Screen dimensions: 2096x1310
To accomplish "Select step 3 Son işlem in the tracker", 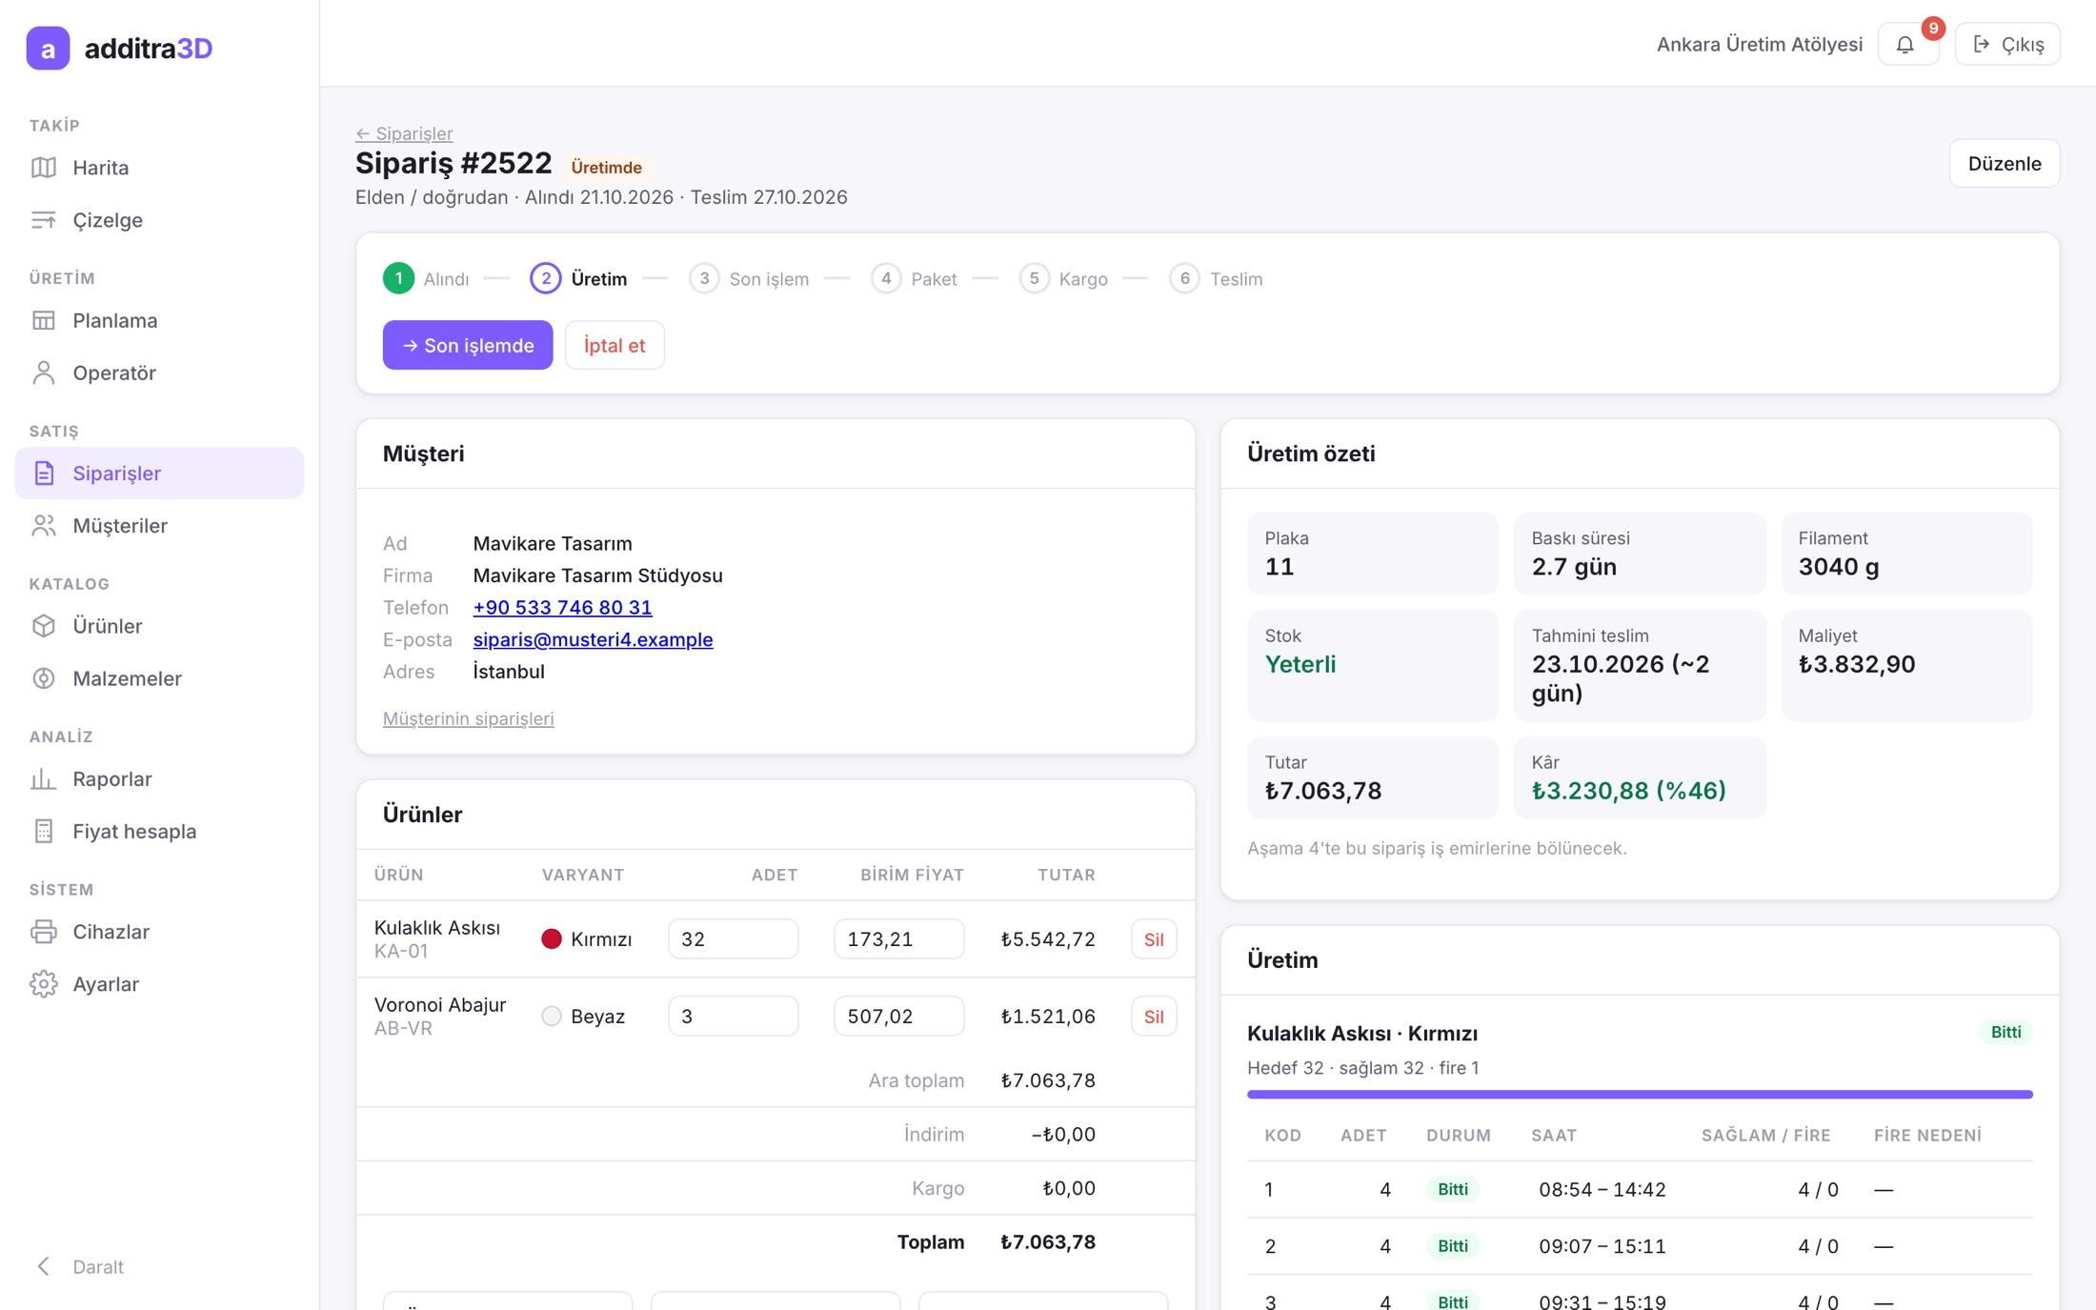I will pyautogui.click(x=749, y=279).
